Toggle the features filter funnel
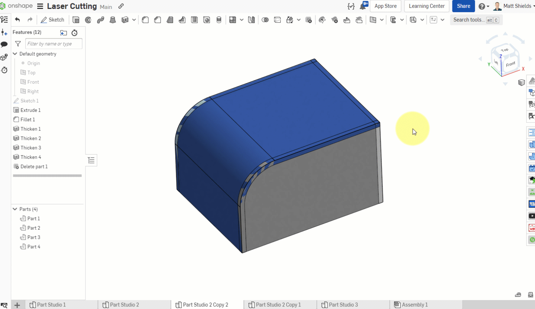535x309 pixels. (x=18, y=44)
